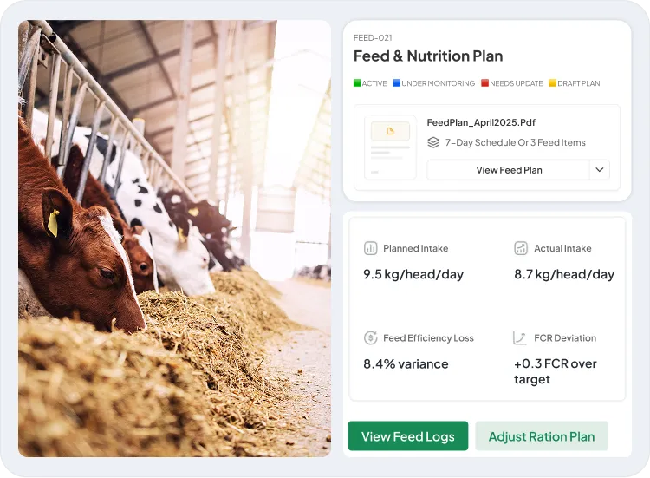This screenshot has width=650, height=478.
Task: Click the FCR Deviation trend arrow icon
Action: tap(521, 338)
